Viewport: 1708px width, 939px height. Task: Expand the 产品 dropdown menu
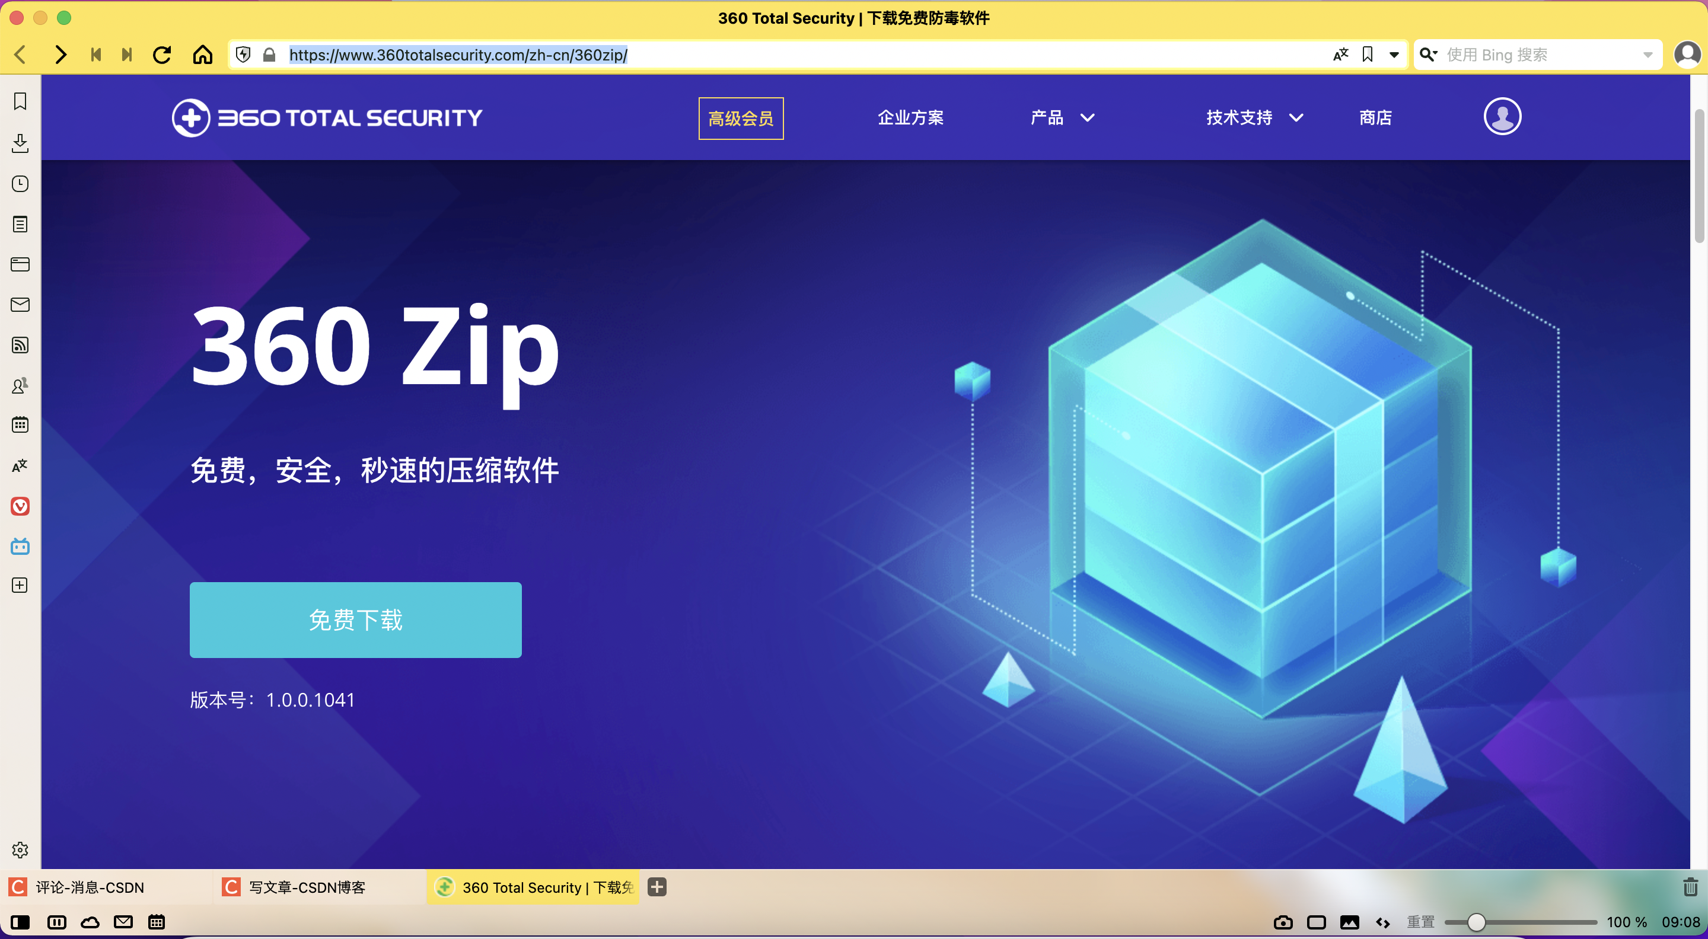1062,117
